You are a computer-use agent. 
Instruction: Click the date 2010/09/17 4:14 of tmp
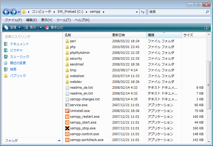[x=125, y=70]
